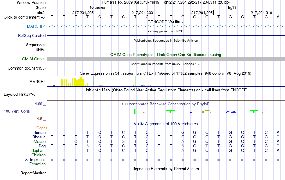Open the Layered H3K27Ac track label
285x180 pixels.
click(19, 94)
